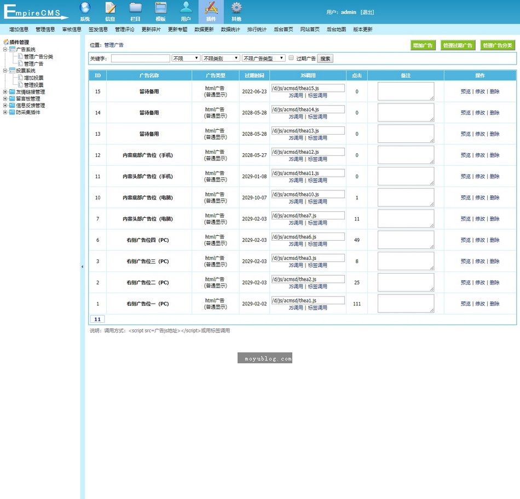520x499 pixels.
Task: Open the 其他 gear icon in top navigation
Action: pos(236,8)
